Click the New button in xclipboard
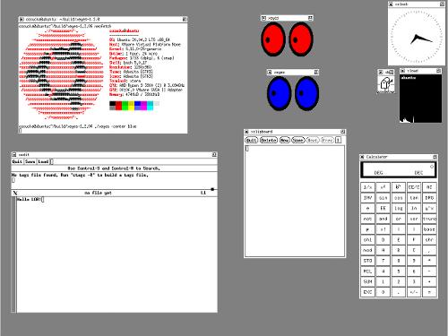The height and width of the screenshot is (336, 448). coord(285,140)
